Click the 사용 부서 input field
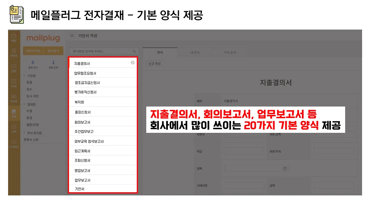This screenshot has height=198, width=368. pos(334,151)
